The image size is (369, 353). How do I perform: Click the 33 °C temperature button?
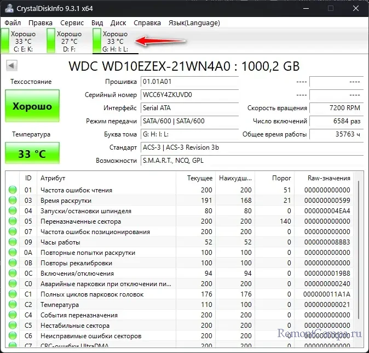(32, 153)
